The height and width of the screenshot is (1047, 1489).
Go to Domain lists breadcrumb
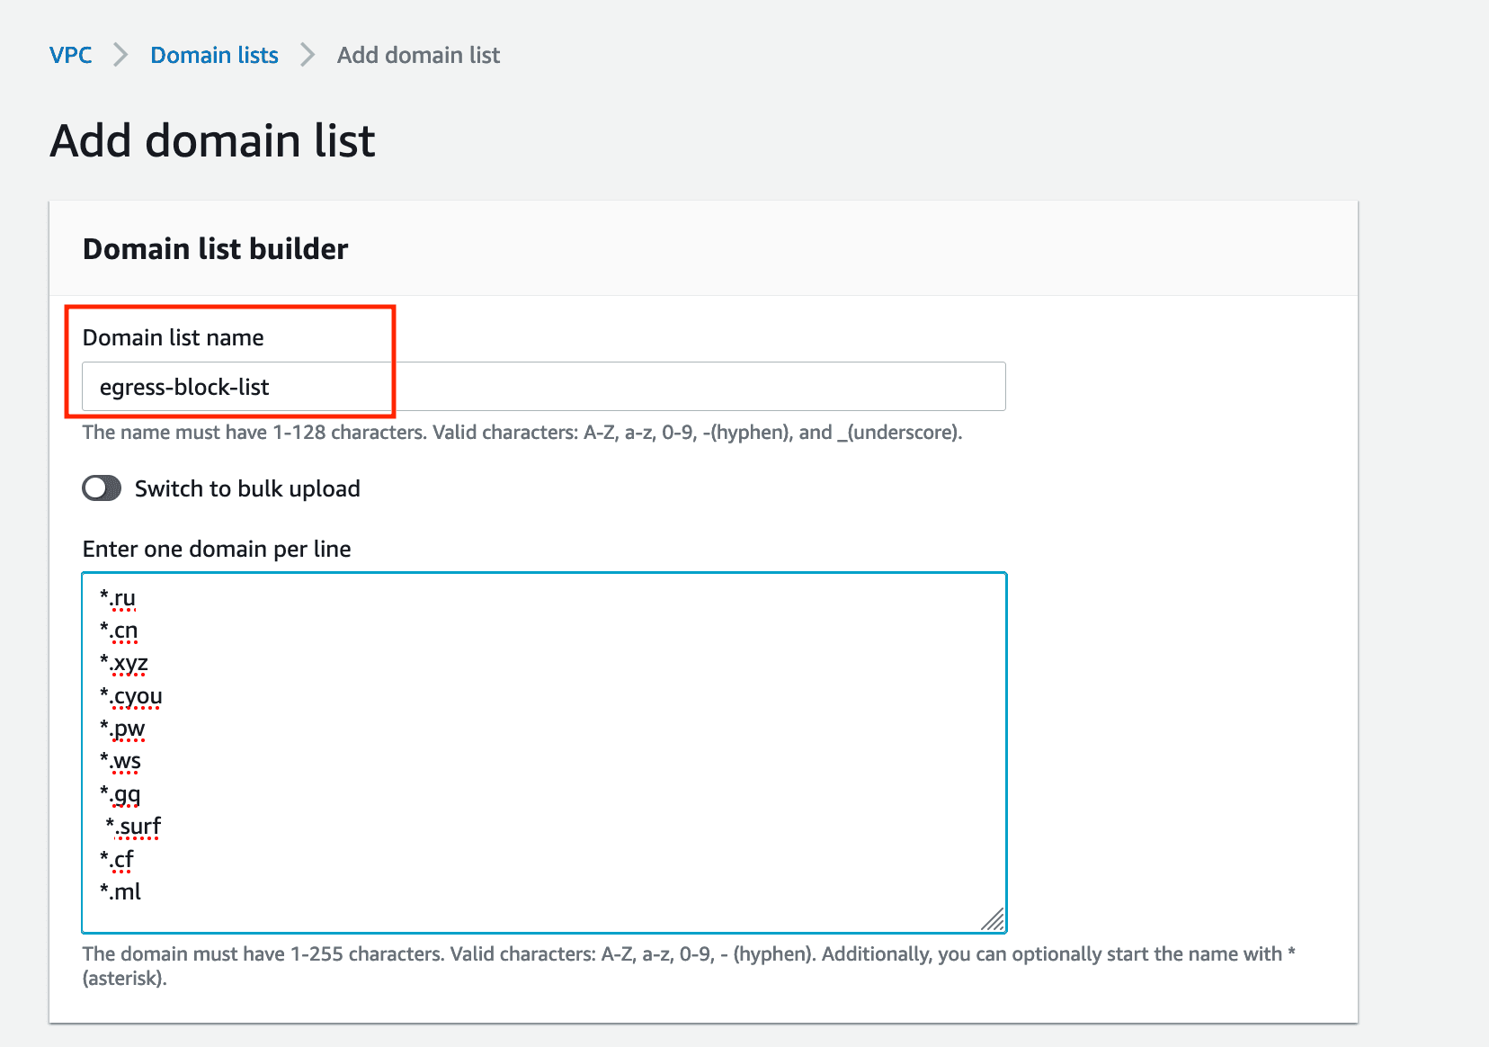(214, 55)
